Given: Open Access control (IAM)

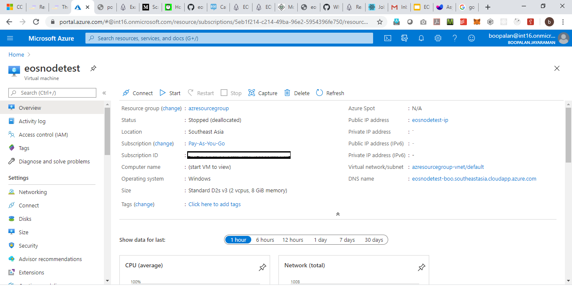Looking at the screenshot, I should point(52,134).
